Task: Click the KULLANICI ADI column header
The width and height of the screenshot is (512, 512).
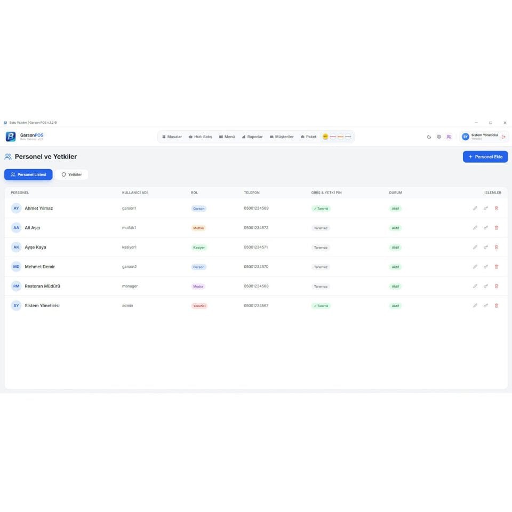Action: coord(135,193)
